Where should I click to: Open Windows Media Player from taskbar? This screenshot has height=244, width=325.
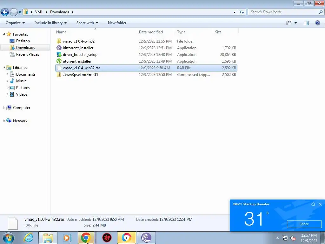[x=67, y=238]
